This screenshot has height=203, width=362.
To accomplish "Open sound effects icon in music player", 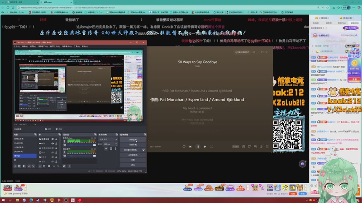I will 249,147.
